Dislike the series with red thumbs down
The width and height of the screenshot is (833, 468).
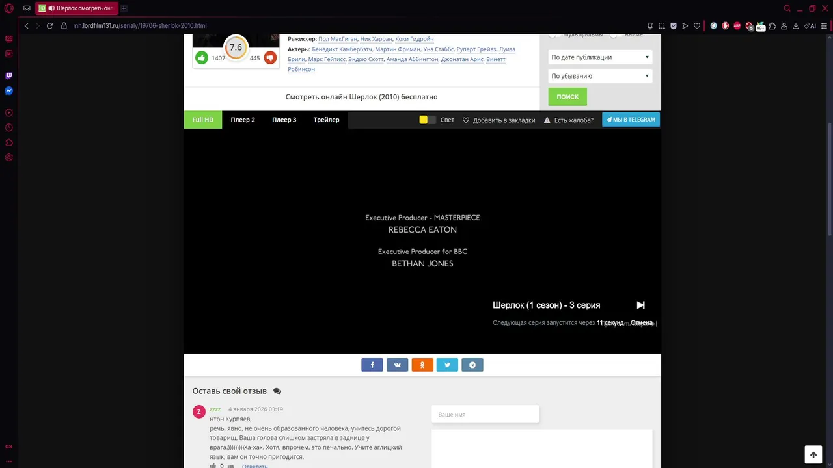270,58
